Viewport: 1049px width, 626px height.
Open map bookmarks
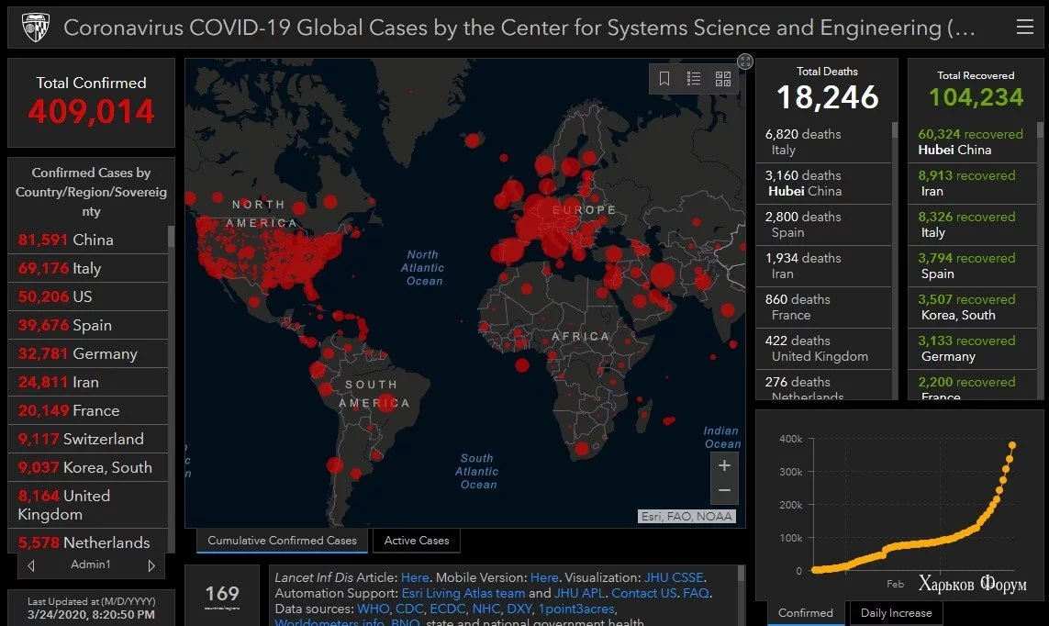click(664, 79)
